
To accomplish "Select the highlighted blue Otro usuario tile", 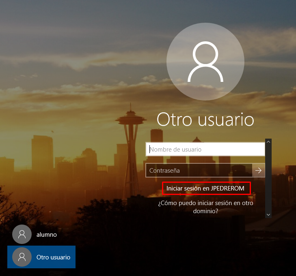I will coord(41,257).
